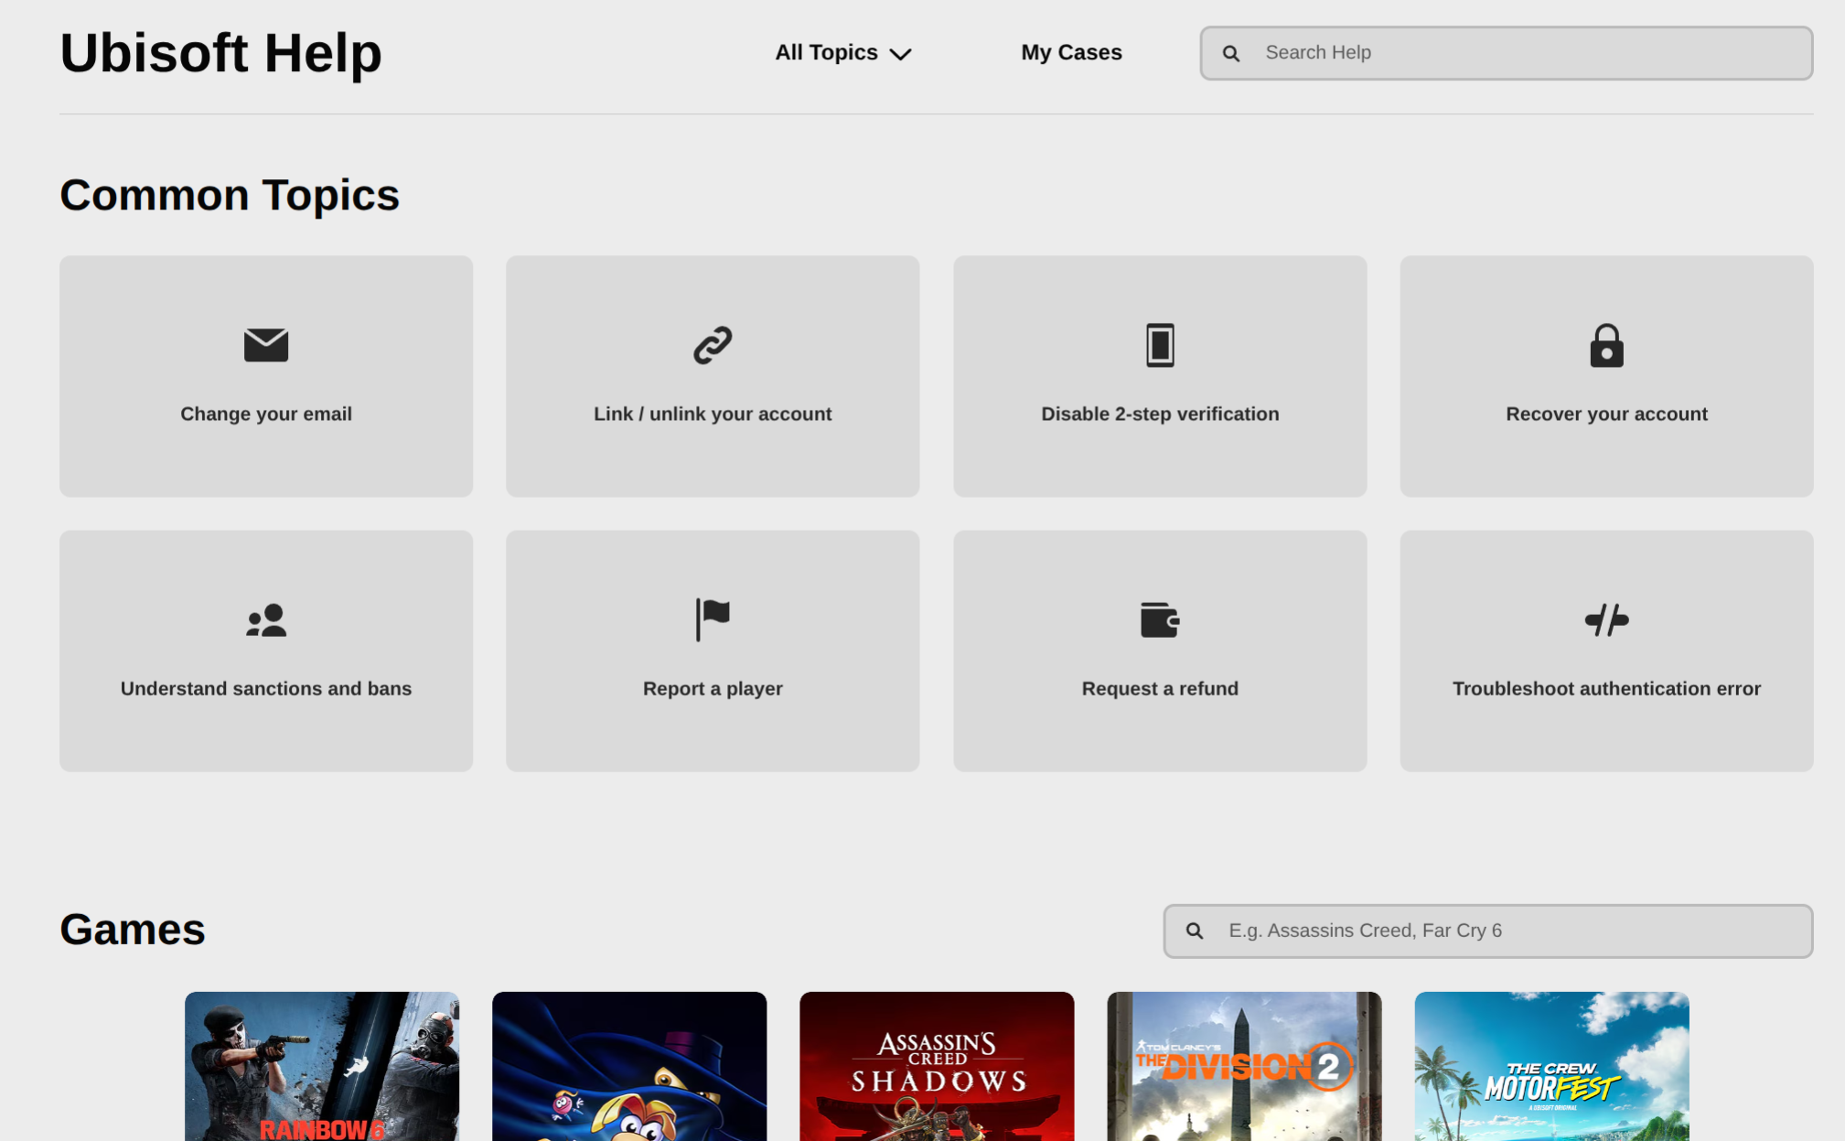Image resolution: width=1845 pixels, height=1141 pixels.
Task: Open Link / unlink your account topic
Action: coord(713,376)
